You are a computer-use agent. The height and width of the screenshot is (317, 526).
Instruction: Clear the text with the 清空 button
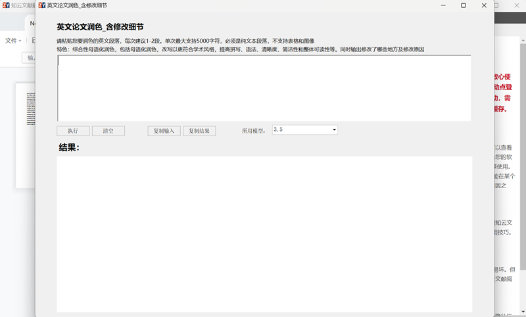[108, 131]
